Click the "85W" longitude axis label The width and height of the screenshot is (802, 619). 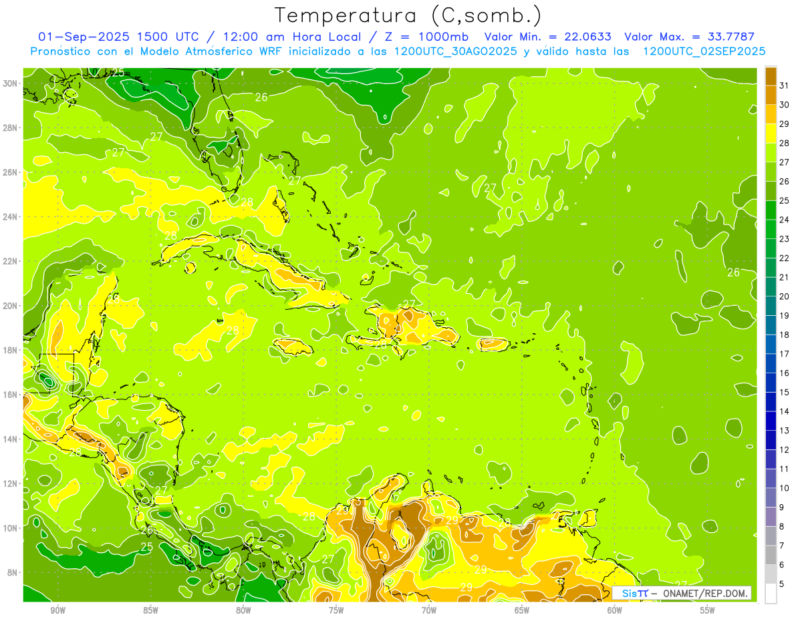[150, 610]
